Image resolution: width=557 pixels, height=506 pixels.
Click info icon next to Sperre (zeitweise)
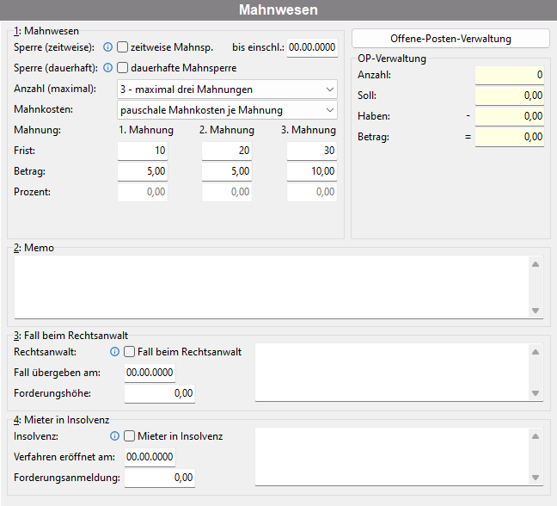coord(107,47)
